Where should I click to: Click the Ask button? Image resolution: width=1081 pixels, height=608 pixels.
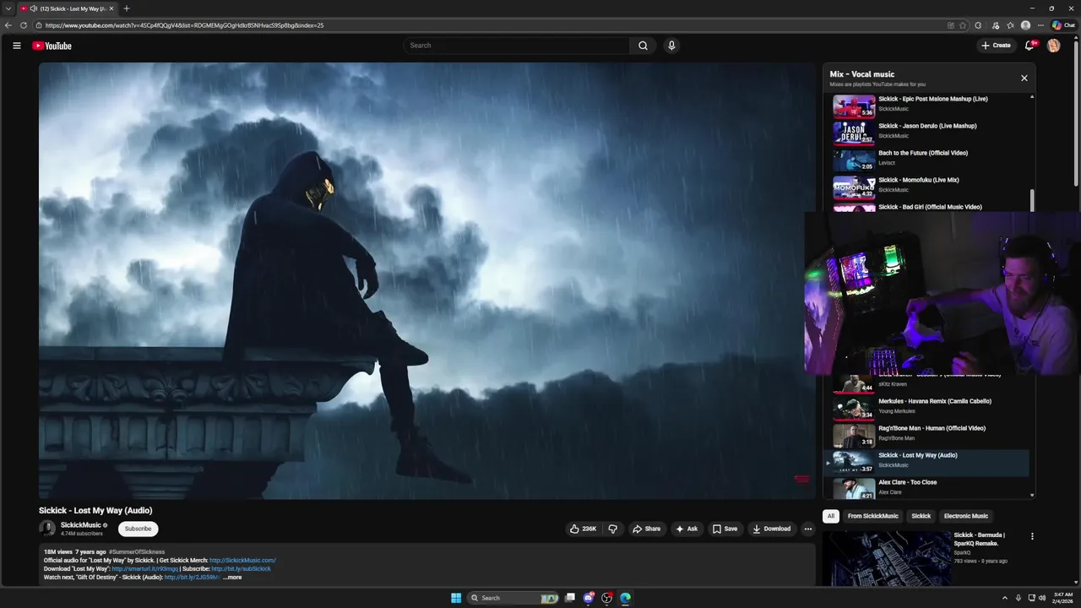(x=687, y=529)
